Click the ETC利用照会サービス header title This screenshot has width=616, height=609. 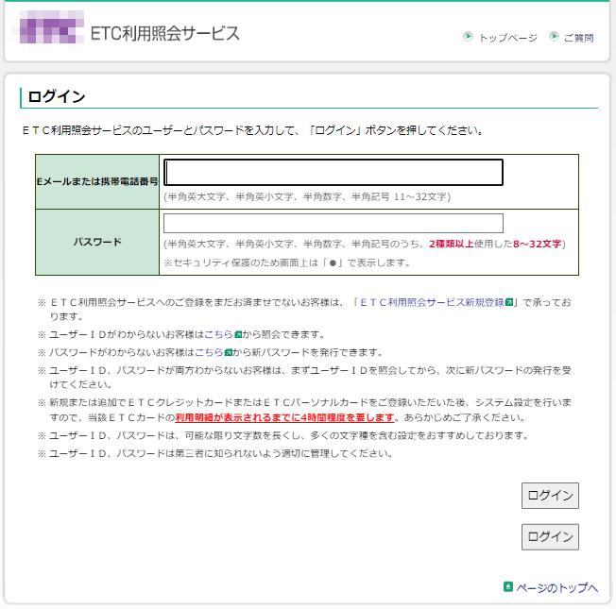coord(165,33)
